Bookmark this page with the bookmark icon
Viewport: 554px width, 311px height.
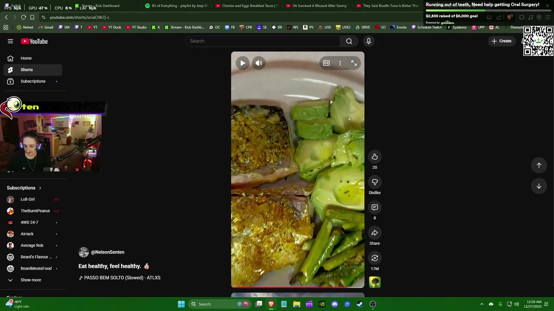coord(32,17)
